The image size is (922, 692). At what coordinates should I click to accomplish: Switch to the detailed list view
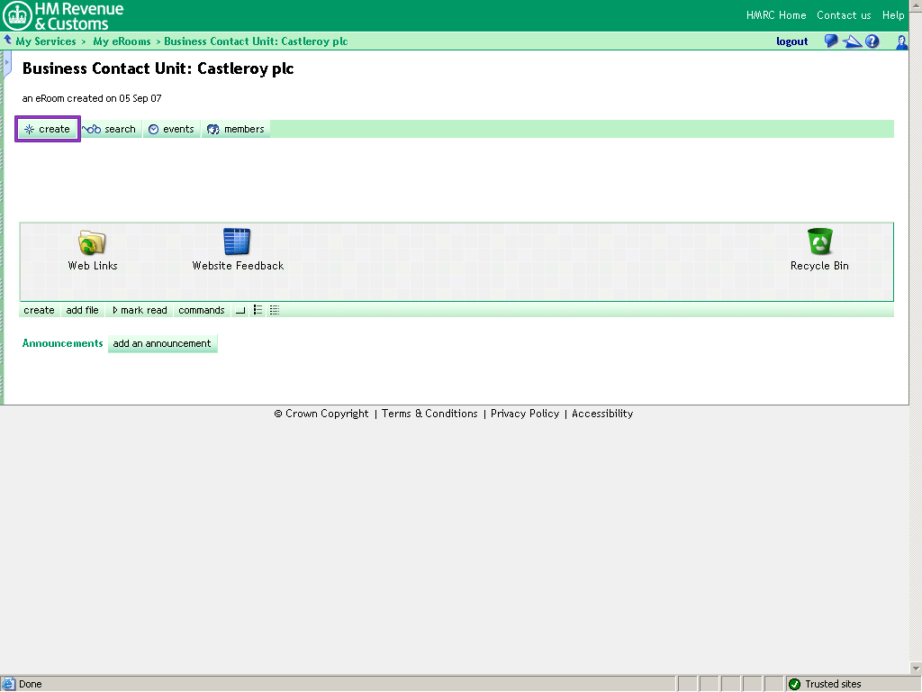click(275, 310)
